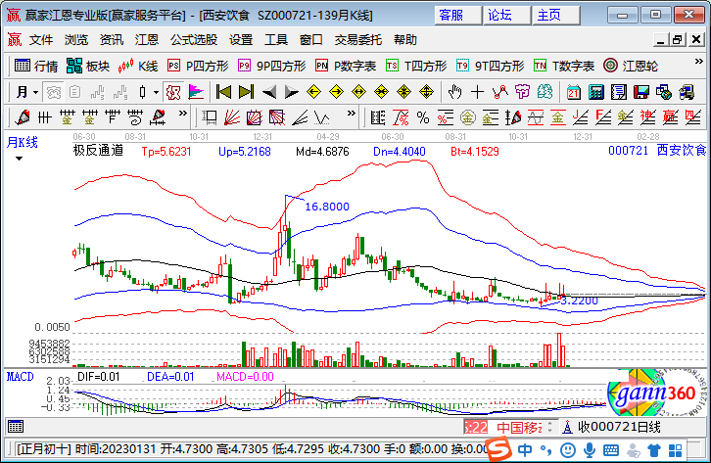Open the 资讯 menu

(112, 40)
